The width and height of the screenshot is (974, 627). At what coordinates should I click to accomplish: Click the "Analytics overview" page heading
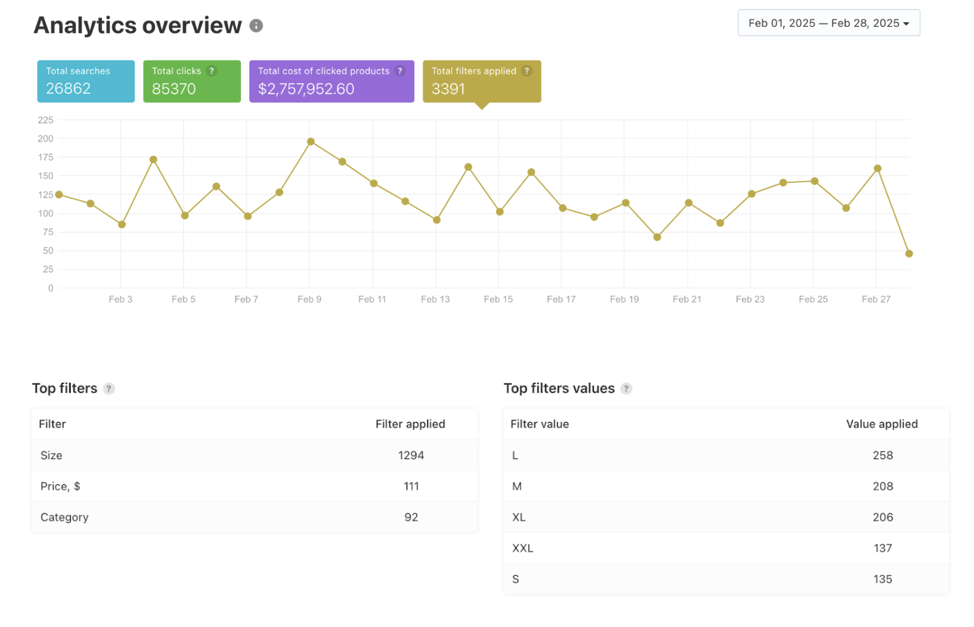[x=138, y=25]
